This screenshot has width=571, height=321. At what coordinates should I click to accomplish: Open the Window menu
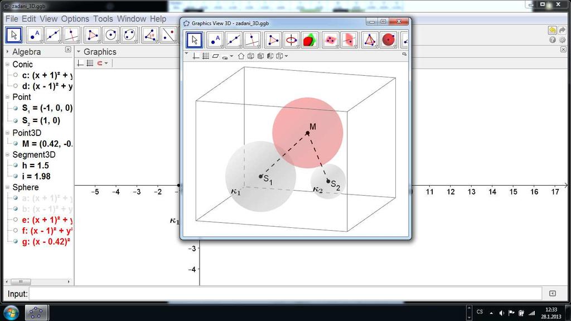[x=132, y=18]
